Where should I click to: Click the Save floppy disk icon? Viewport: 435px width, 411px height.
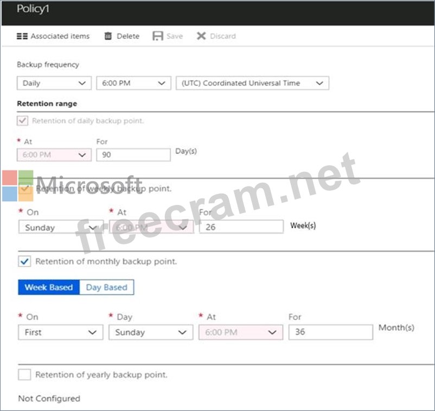tap(158, 36)
